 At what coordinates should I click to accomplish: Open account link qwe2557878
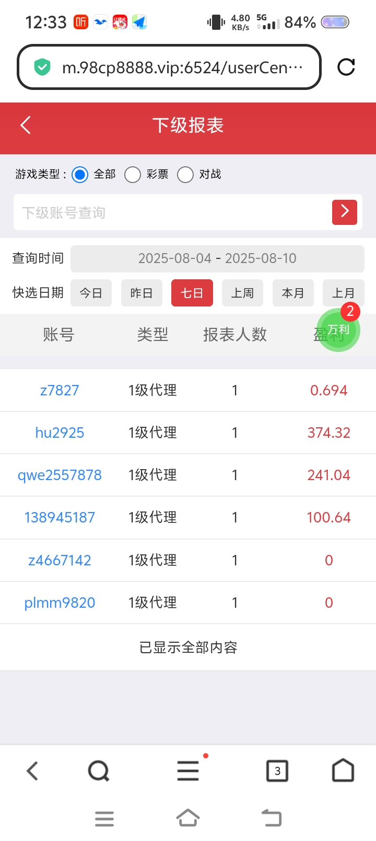point(60,475)
